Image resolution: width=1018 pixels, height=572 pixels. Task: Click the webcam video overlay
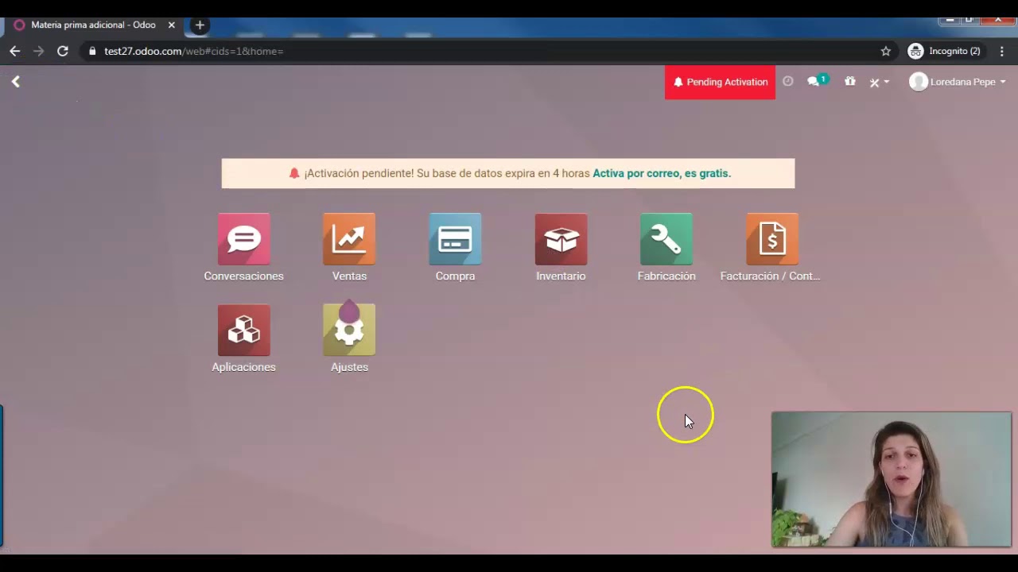point(892,480)
